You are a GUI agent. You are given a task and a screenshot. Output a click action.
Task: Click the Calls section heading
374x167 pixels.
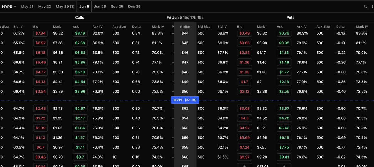(x=79, y=18)
